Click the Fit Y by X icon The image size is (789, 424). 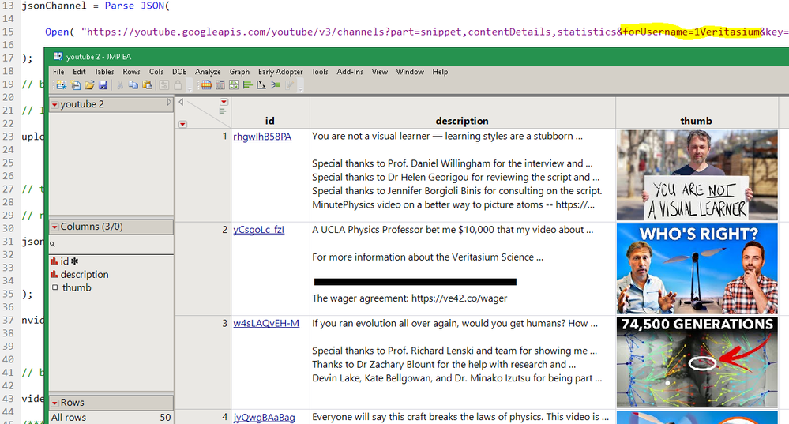tap(261, 85)
